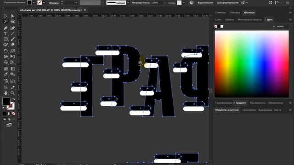Select the Type tool

6,33
